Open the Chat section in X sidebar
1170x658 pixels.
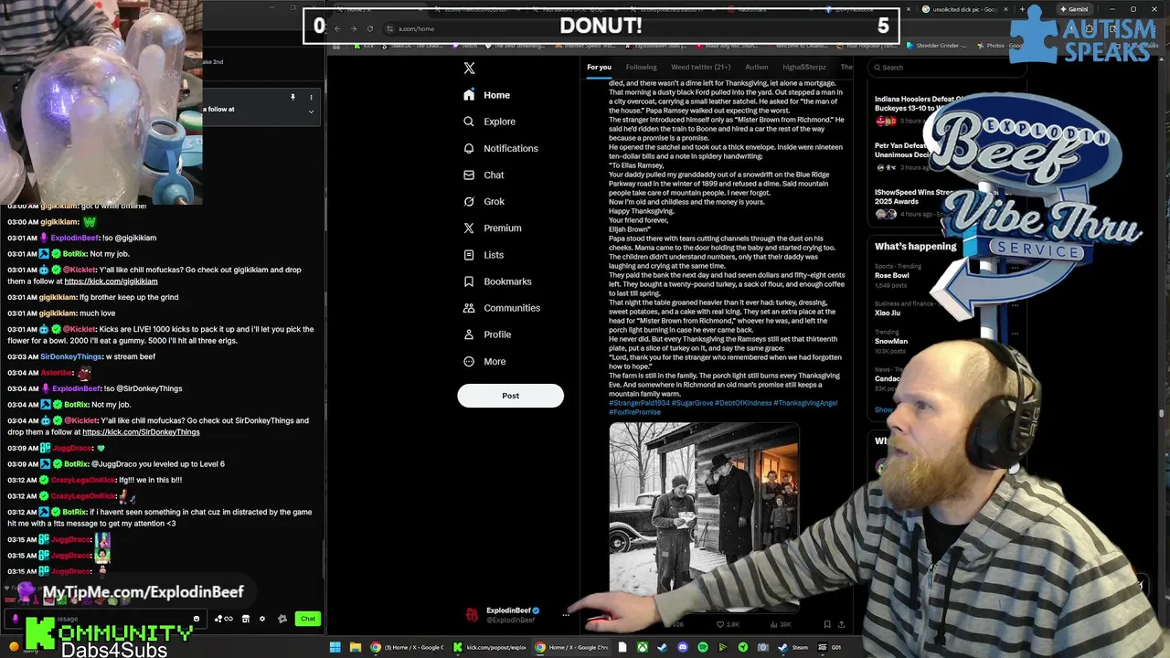click(484, 175)
